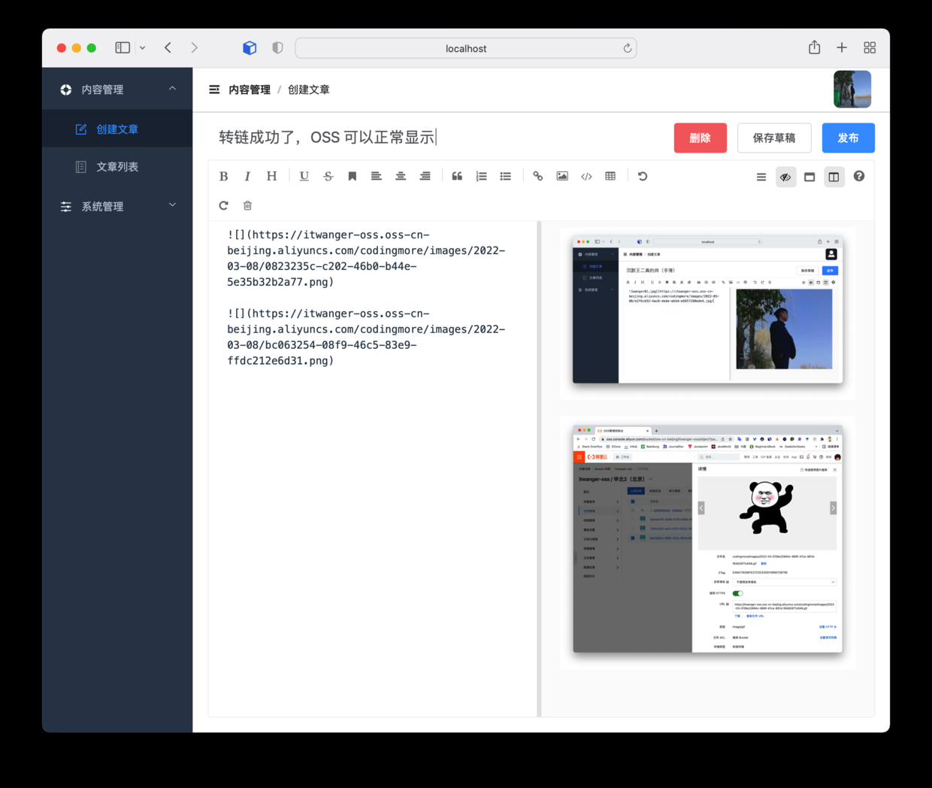Insert a hyperlink via link icon
Screen dimensions: 932x788
tap(537, 177)
